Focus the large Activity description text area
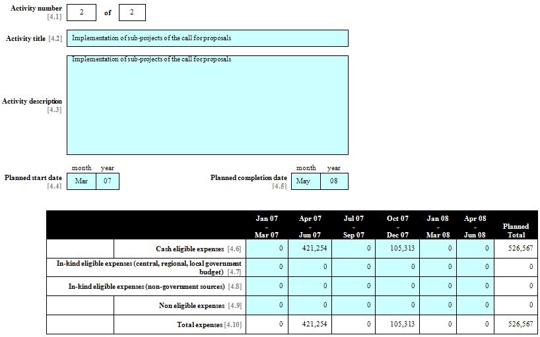This screenshot has height=337, width=540. click(207, 106)
